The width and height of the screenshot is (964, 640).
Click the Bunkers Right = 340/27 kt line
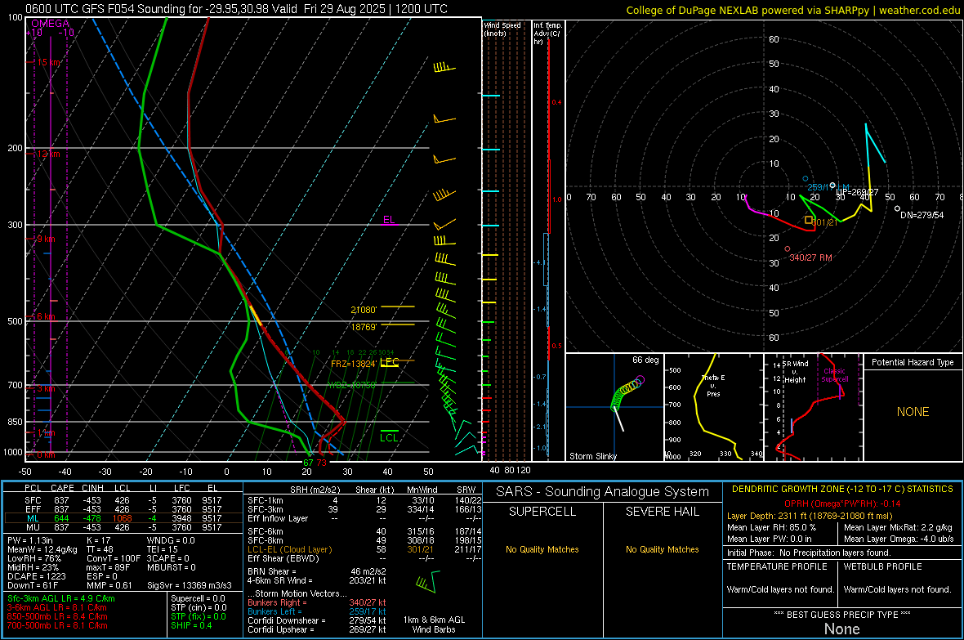(x=317, y=602)
